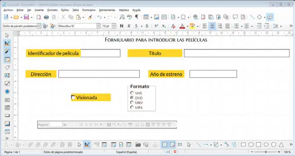
Task: Select the Ellipse shape in bottom toolbar
Action: tap(266, 145)
